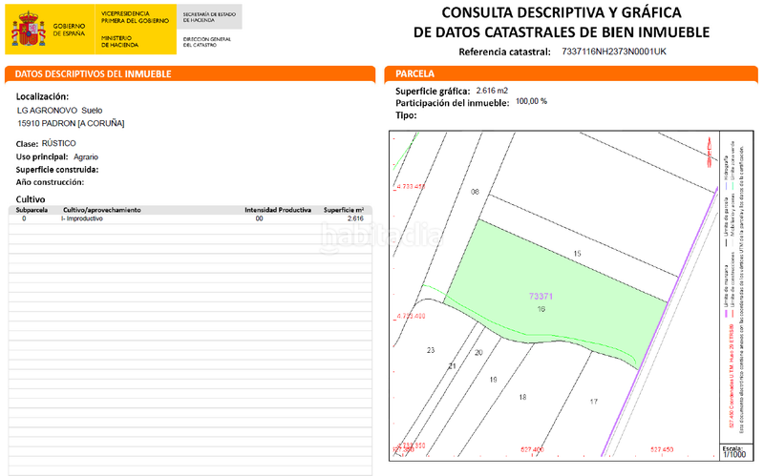Click the Superficie m² column header
764x476 pixels.
click(x=344, y=209)
